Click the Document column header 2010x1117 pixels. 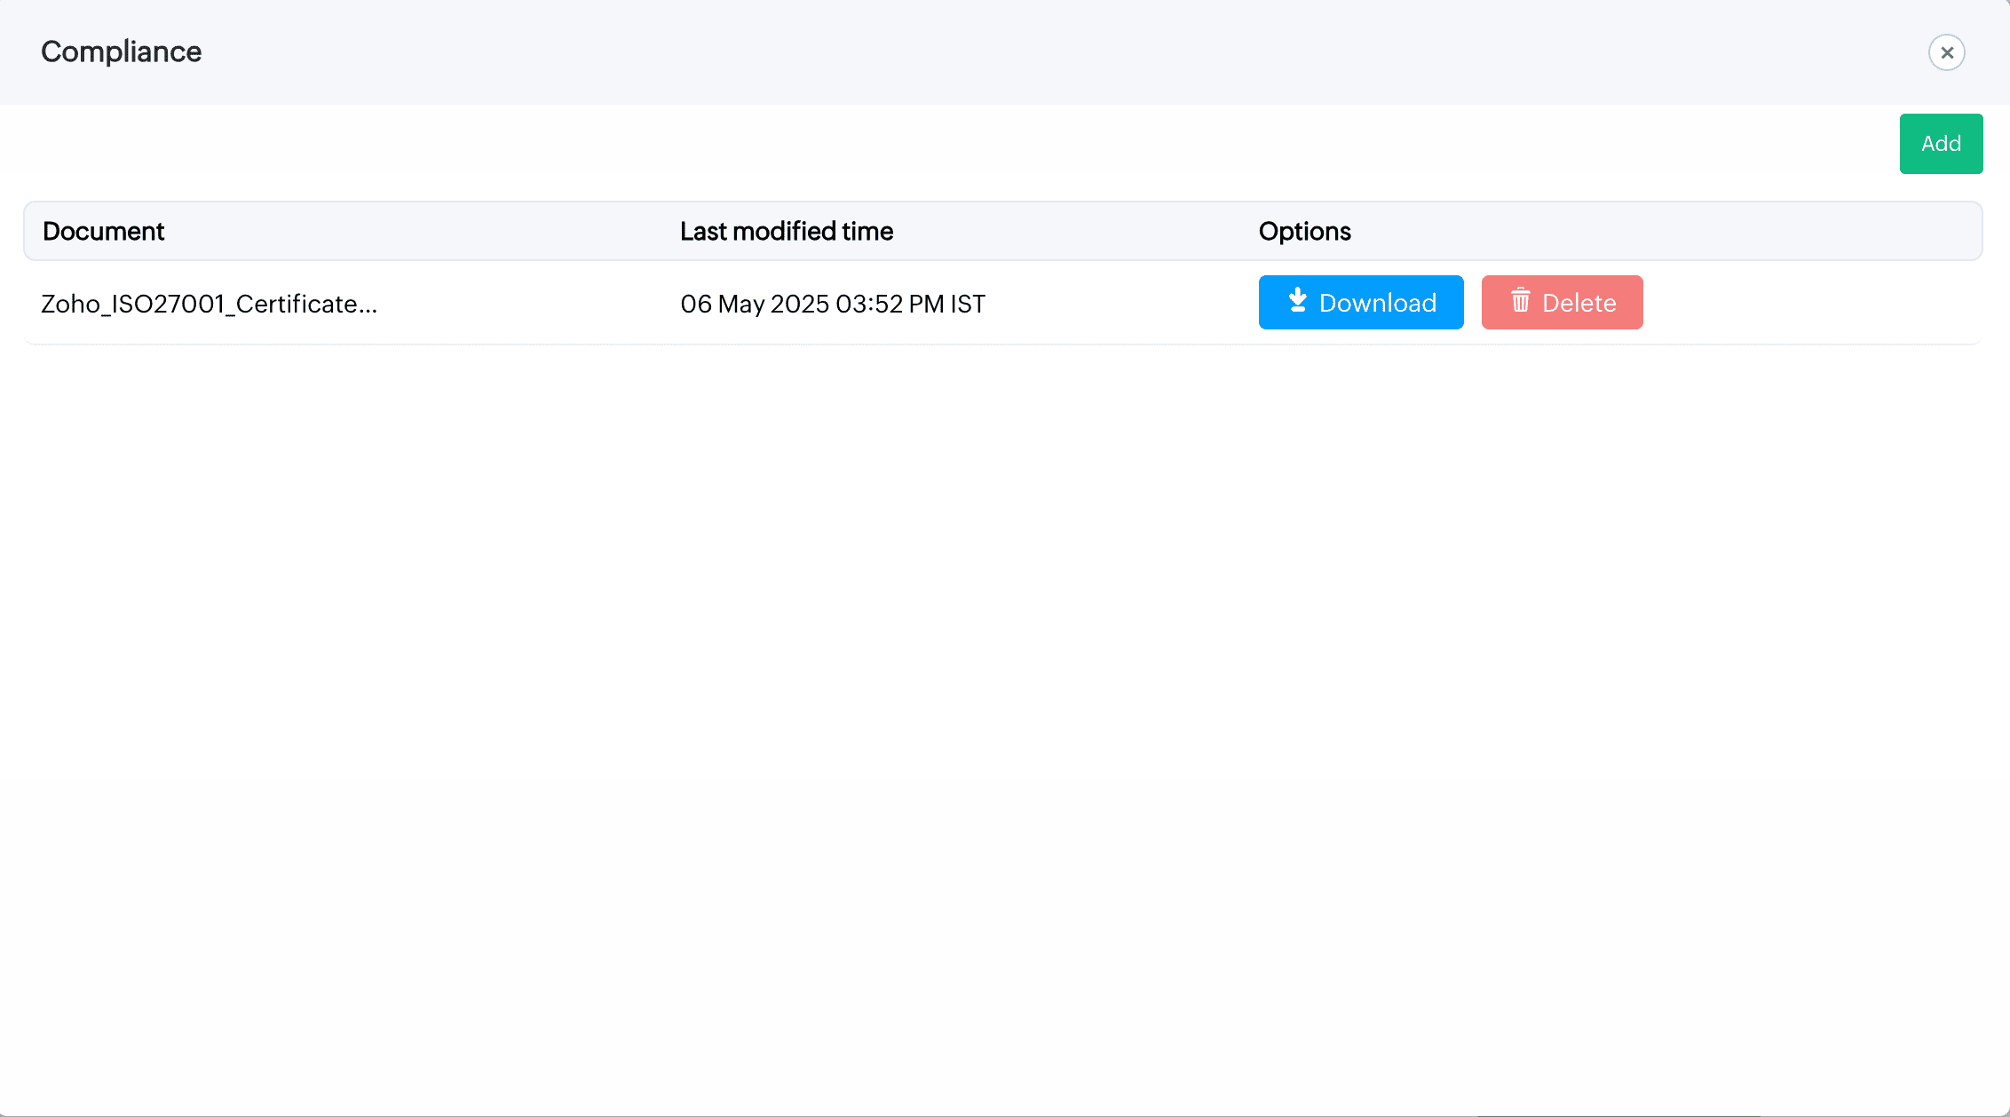coord(103,232)
